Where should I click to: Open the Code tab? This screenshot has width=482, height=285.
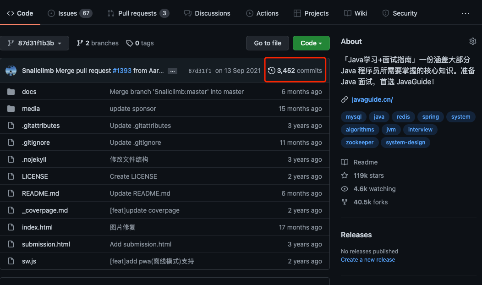click(20, 13)
